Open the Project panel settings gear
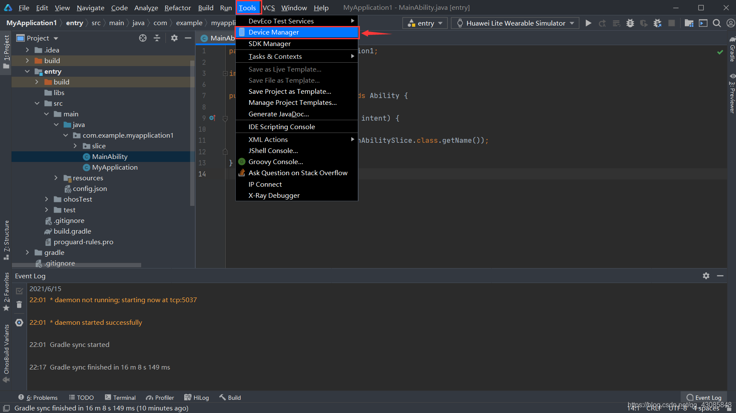 click(x=174, y=38)
